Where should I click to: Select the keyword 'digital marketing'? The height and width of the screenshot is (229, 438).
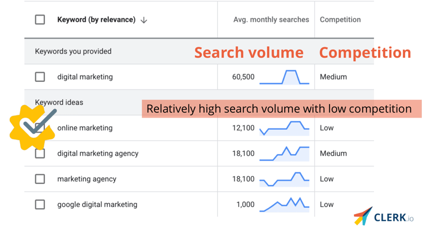point(85,77)
